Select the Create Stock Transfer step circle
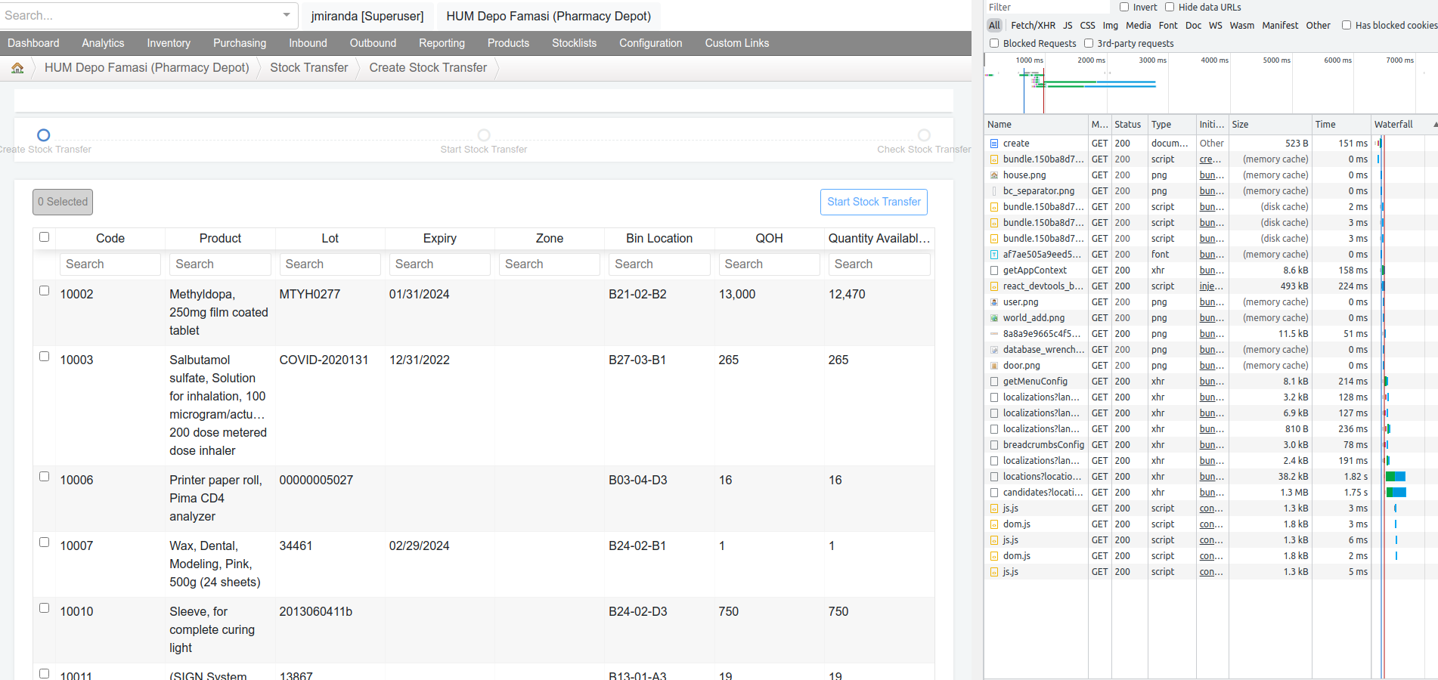1438x680 pixels. pyautogui.click(x=44, y=135)
